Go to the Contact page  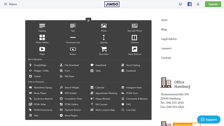click(x=166, y=58)
